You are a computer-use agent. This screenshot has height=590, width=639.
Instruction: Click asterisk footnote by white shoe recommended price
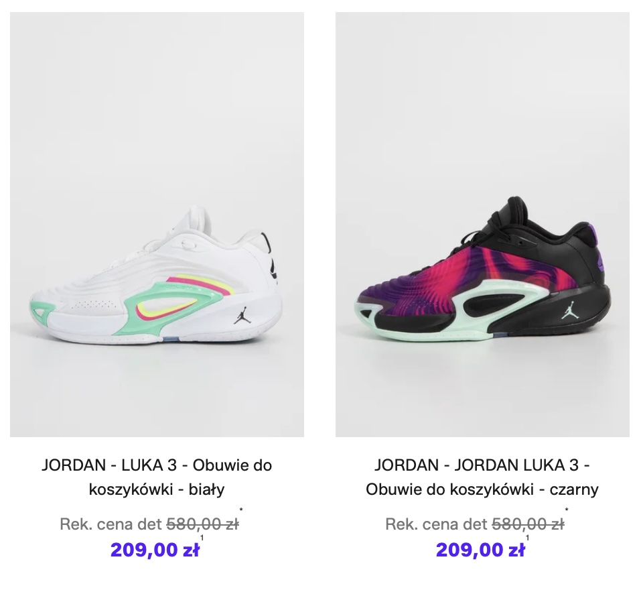point(241,510)
